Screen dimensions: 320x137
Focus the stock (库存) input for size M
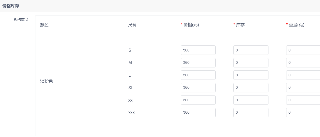click(251, 63)
